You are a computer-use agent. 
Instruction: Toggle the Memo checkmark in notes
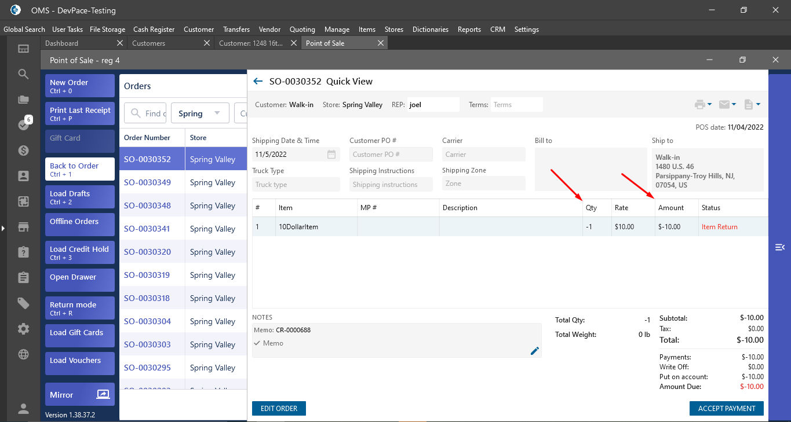(x=257, y=343)
